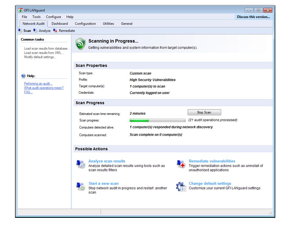This screenshot has width=301, height=225.
Task: Open the FAQ help link
Action: coord(28,92)
